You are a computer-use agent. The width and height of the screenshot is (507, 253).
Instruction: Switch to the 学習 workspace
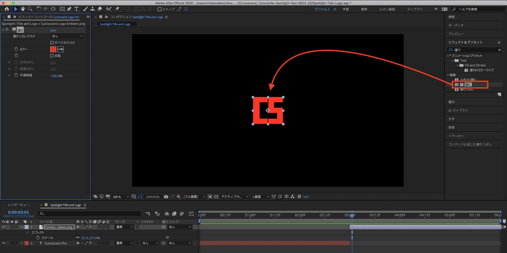tap(346, 9)
